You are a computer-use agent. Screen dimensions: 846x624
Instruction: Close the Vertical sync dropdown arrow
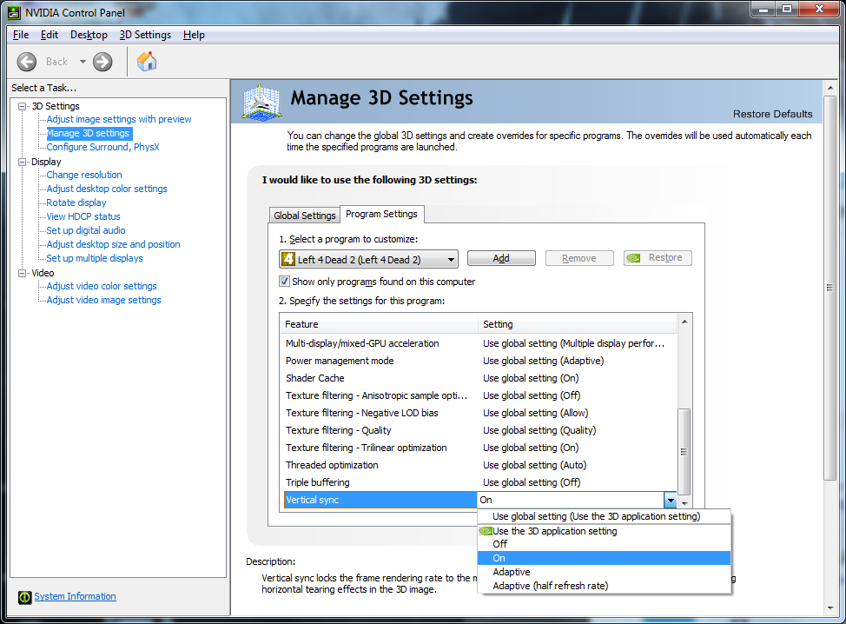[670, 500]
